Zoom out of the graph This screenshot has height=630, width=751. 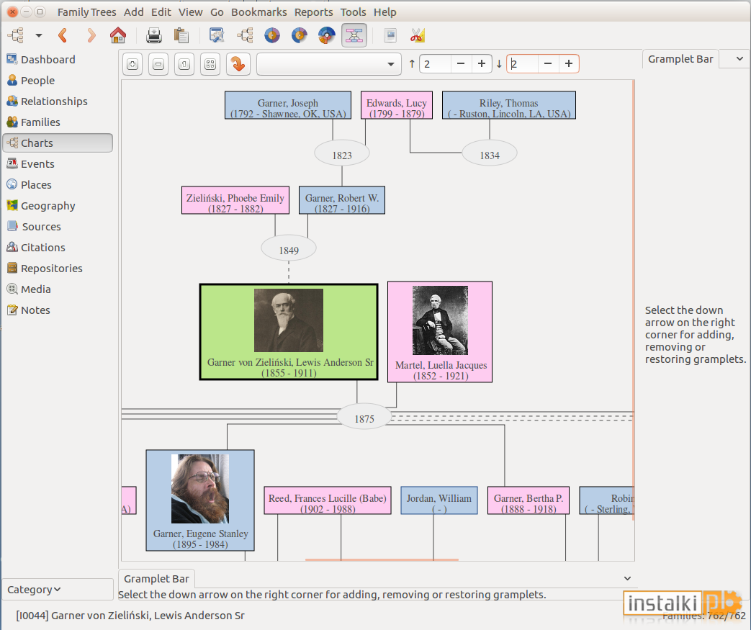point(158,63)
